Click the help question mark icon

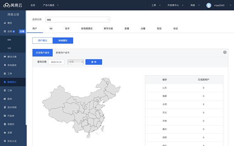click(225, 52)
